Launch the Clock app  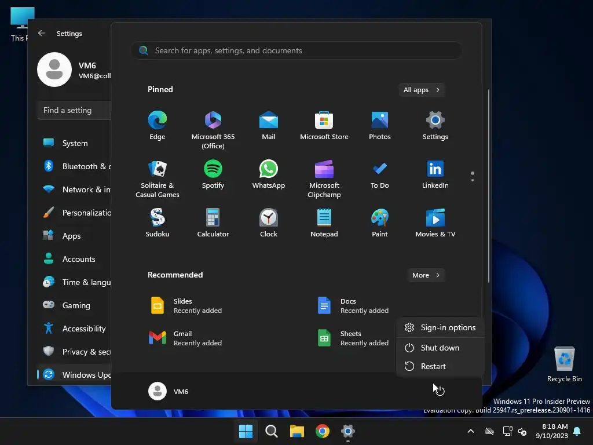(269, 223)
